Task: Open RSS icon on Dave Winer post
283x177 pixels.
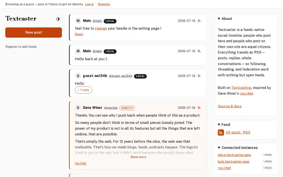Action: 199,108
